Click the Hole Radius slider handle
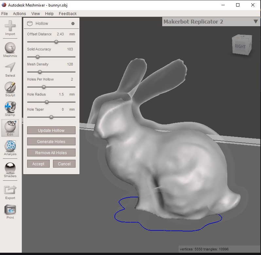261x255 pixels. pyautogui.click(x=47, y=102)
